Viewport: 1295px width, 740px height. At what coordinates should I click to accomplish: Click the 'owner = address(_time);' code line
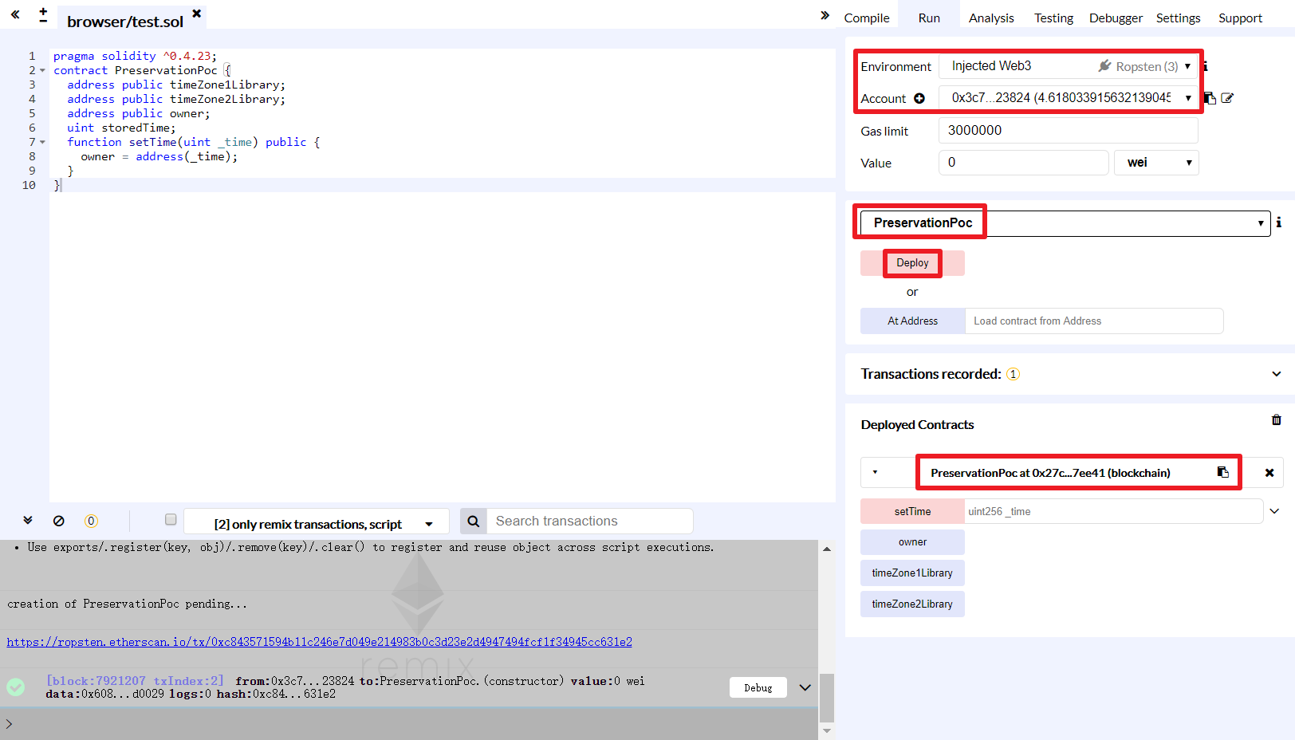(159, 156)
